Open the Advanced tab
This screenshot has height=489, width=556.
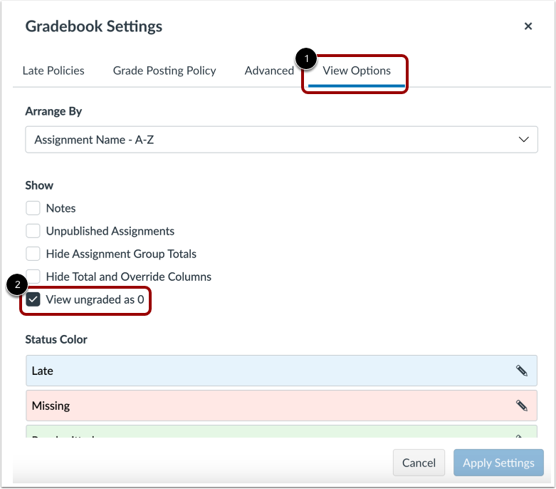[x=269, y=71]
